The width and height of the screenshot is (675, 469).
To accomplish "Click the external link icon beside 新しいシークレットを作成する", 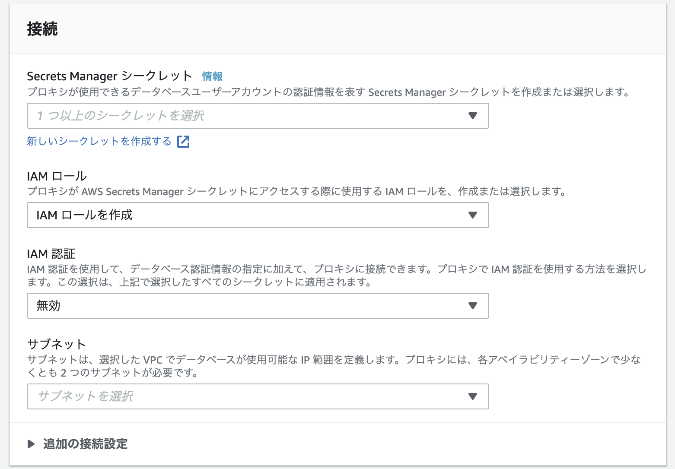I will tap(183, 141).
